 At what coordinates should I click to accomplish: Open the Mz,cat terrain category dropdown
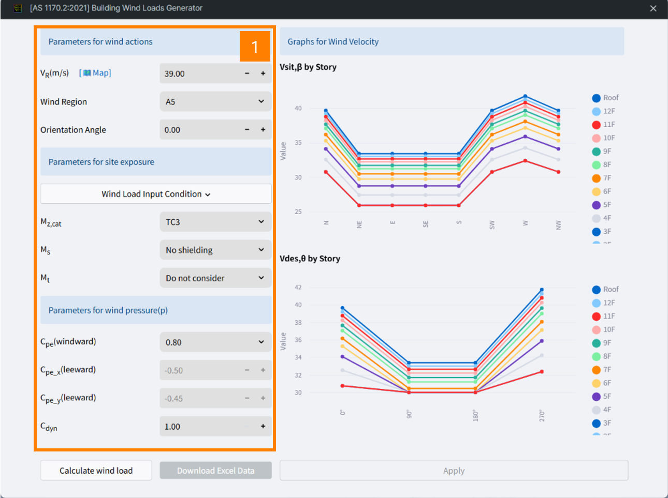(x=215, y=221)
